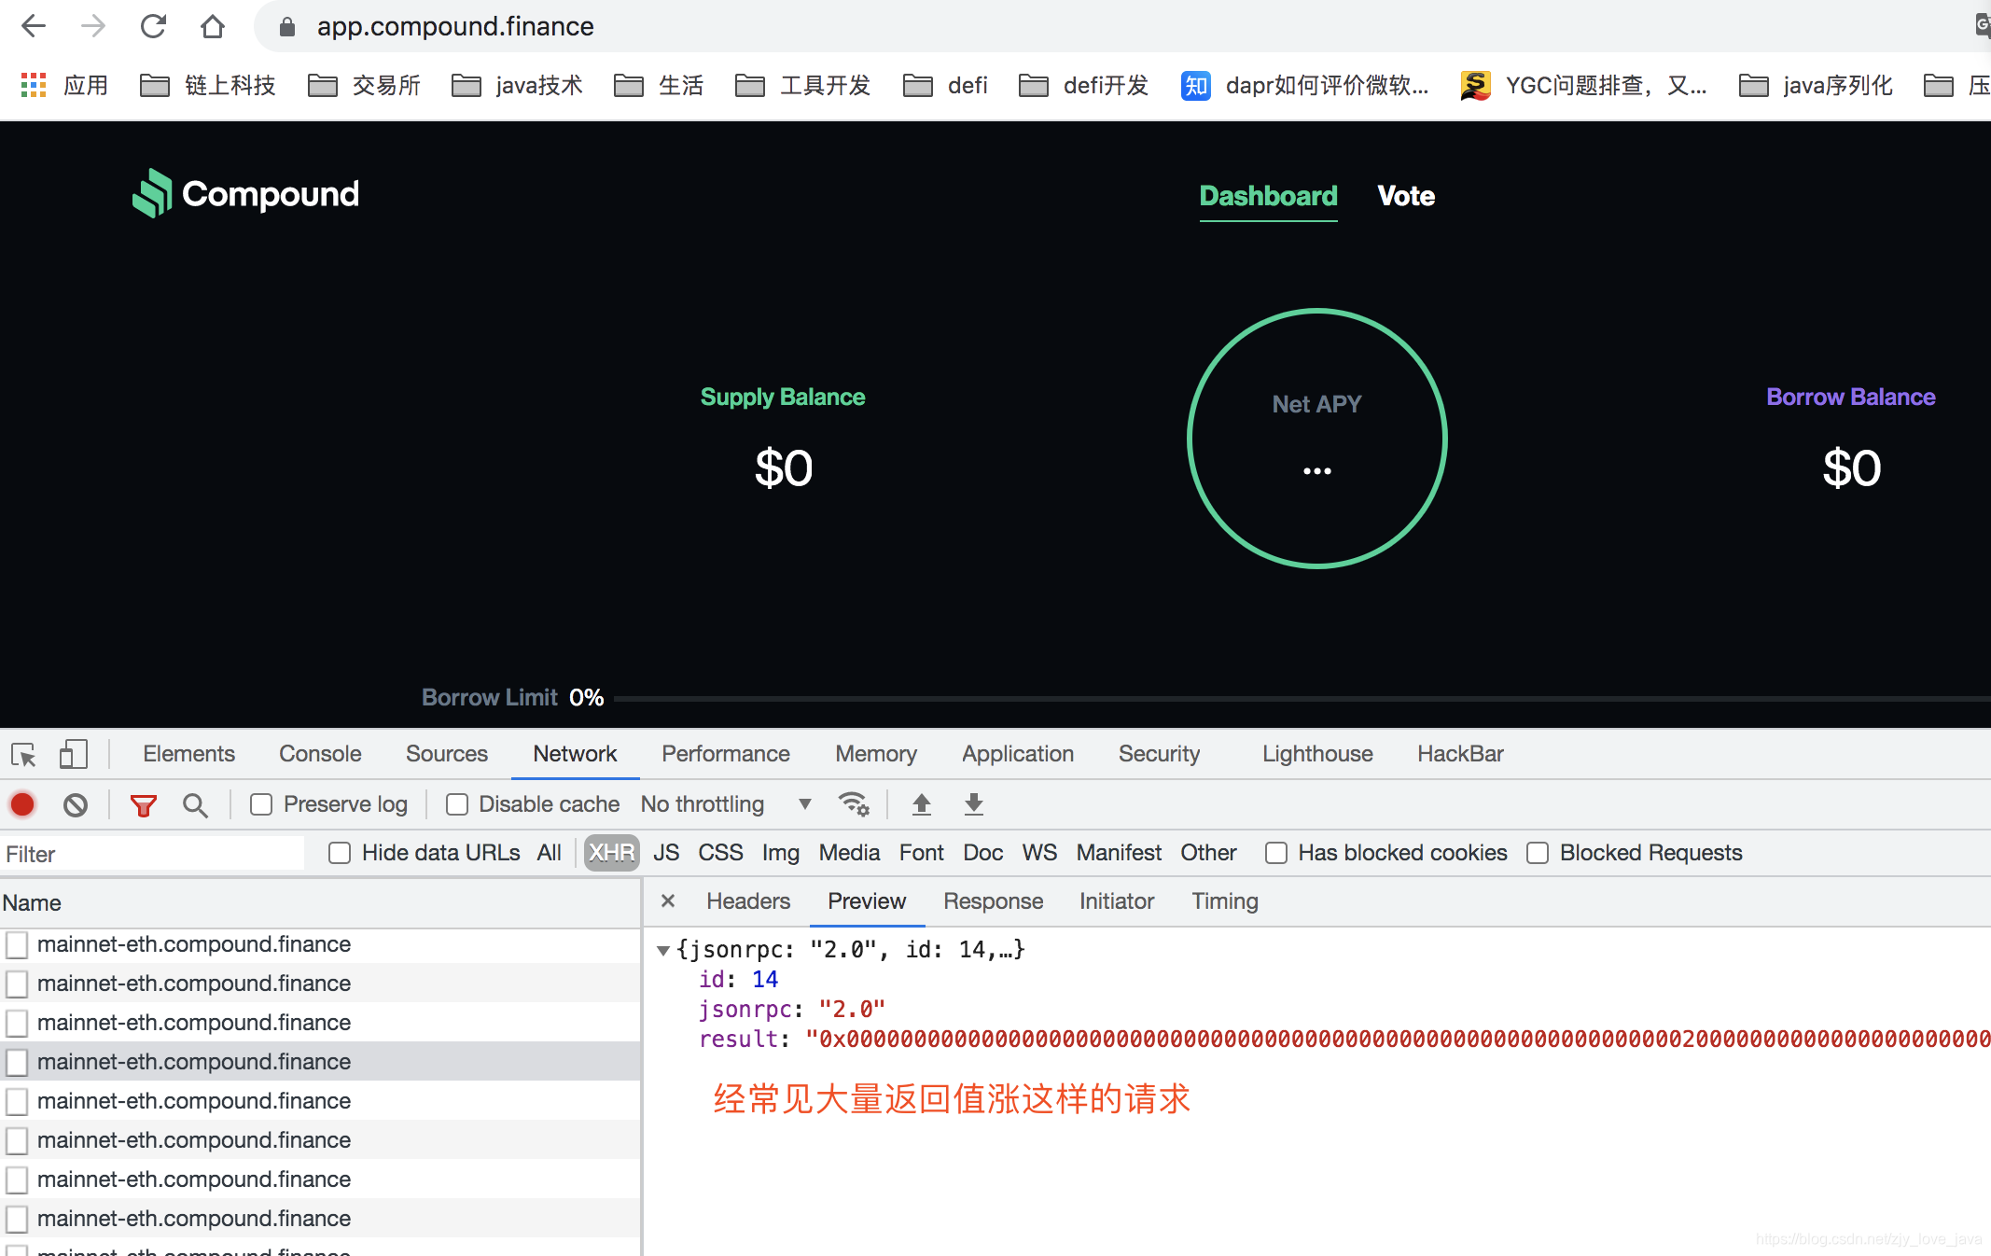The width and height of the screenshot is (1991, 1256).
Task: Enable Preserve log
Action: tap(261, 804)
